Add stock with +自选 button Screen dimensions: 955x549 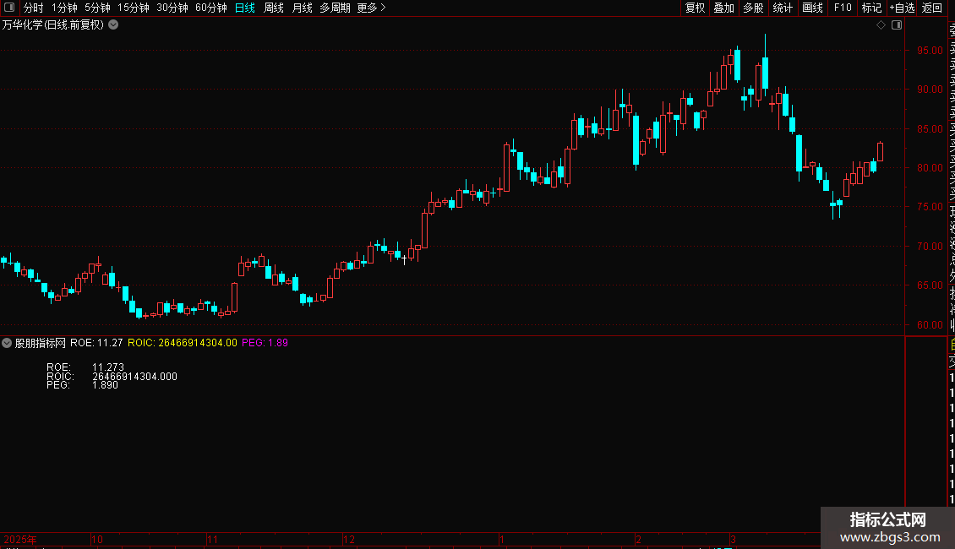tap(902, 8)
